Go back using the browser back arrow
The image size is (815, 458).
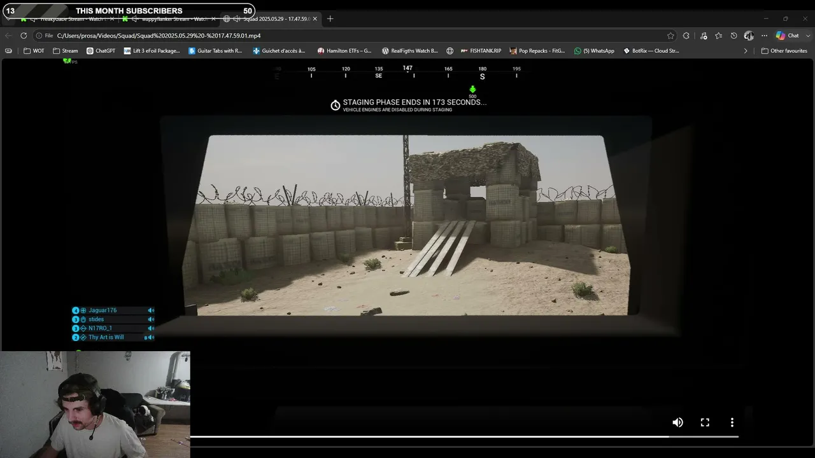8,36
